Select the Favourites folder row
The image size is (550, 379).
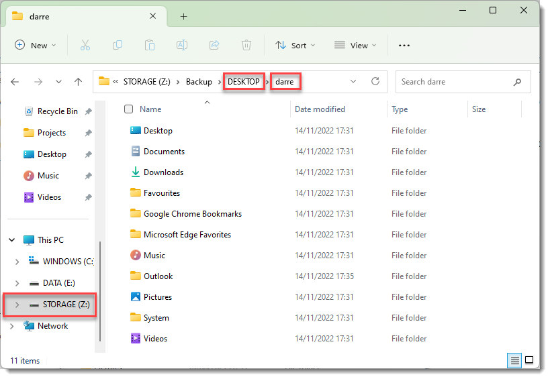click(x=162, y=193)
